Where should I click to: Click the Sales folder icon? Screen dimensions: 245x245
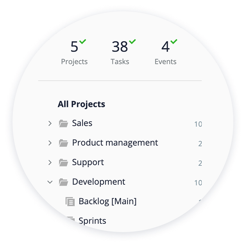[63, 123]
